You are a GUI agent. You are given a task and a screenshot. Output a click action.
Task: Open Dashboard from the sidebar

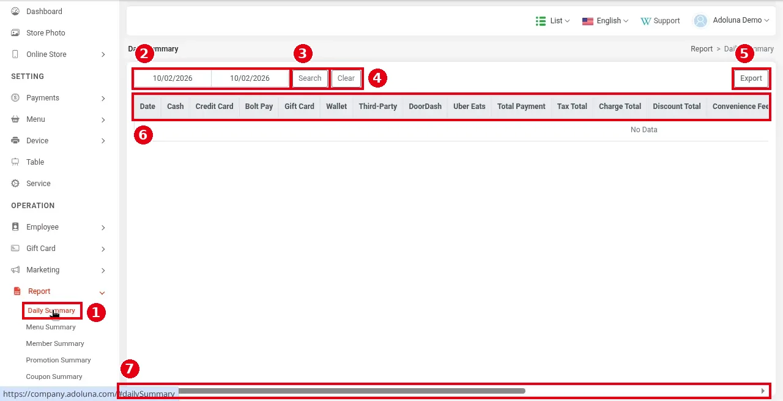point(44,12)
